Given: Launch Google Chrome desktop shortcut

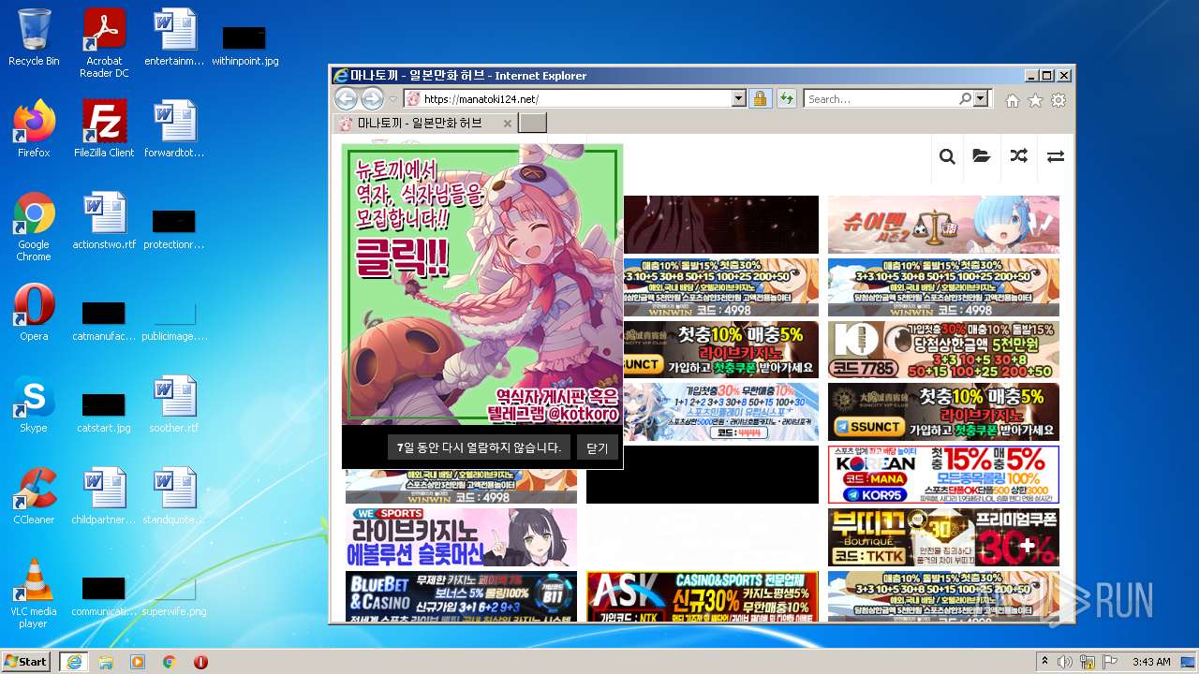Looking at the screenshot, I should pos(34,227).
